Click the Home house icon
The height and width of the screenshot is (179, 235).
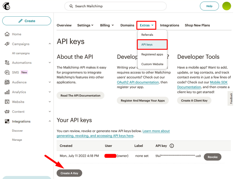tap(7, 34)
